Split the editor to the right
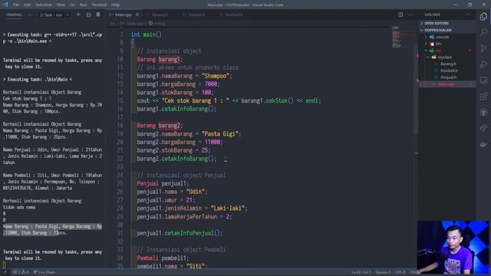491x276 pixels. [400, 15]
